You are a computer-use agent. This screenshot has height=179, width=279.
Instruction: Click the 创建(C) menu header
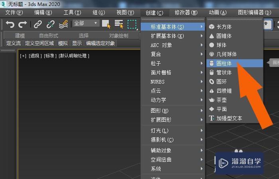154,13
